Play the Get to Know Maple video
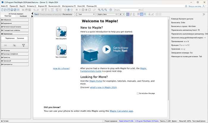The width and height of the screenshot is (208, 123). [x=106, y=49]
